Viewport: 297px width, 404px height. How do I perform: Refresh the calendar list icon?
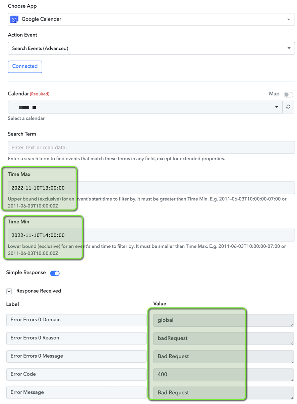click(288, 107)
